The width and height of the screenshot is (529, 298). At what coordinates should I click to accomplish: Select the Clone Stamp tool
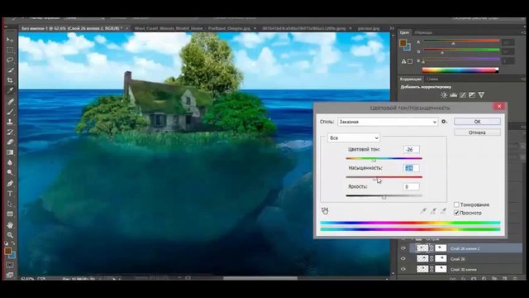[10, 122]
